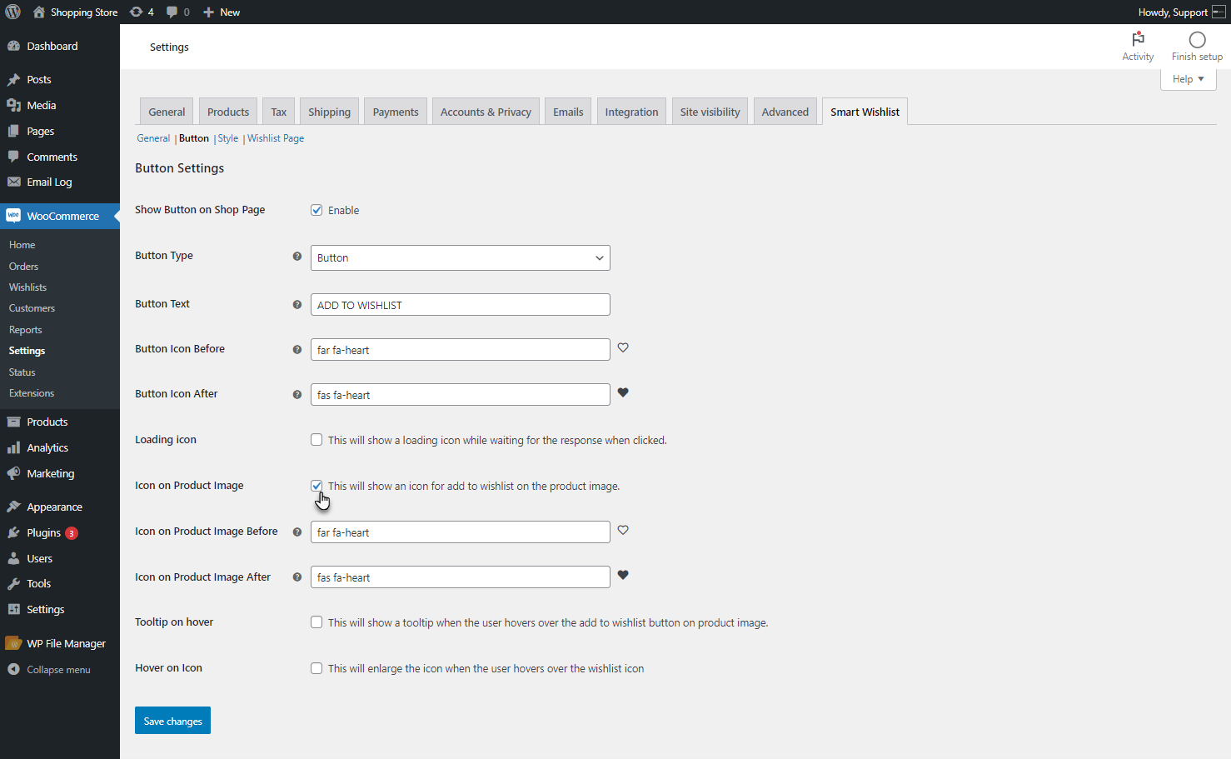Open Howdy, Support account menu

tap(1181, 12)
